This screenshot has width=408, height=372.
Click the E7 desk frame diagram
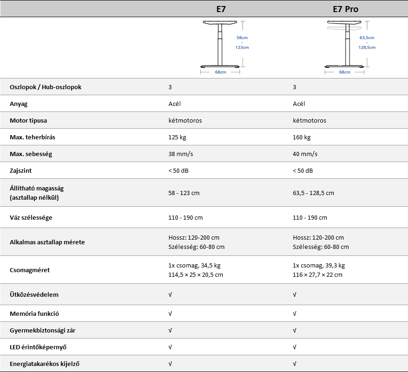221,47
